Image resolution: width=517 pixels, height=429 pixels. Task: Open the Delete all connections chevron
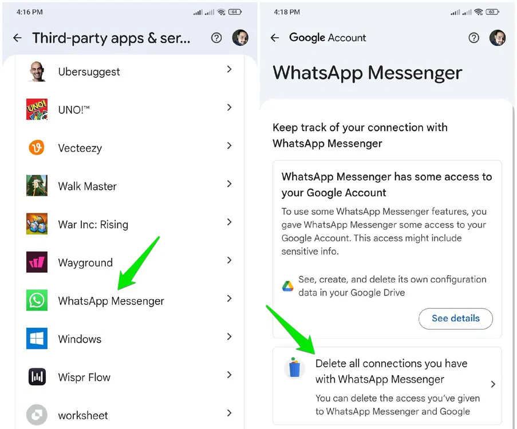tap(492, 384)
